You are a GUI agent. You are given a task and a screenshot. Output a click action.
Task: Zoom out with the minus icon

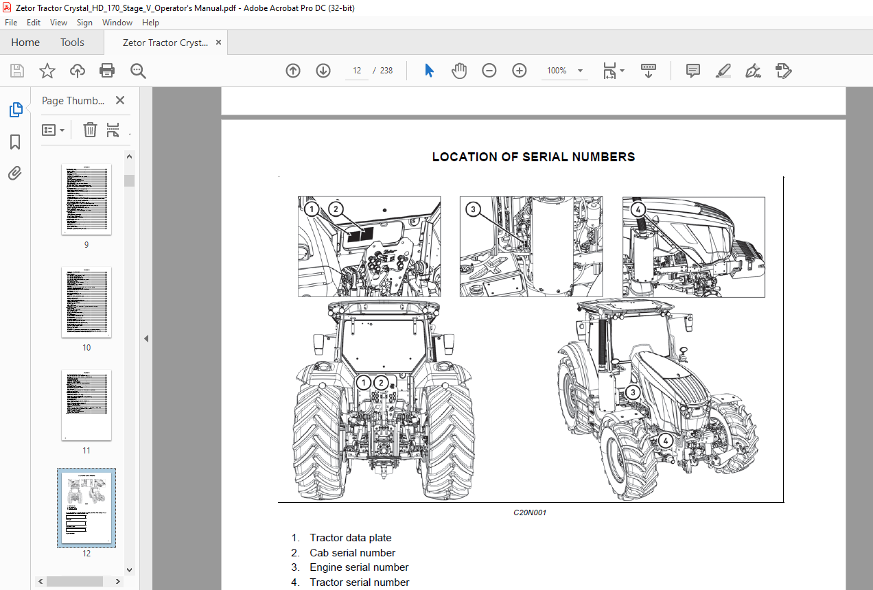tap(489, 71)
